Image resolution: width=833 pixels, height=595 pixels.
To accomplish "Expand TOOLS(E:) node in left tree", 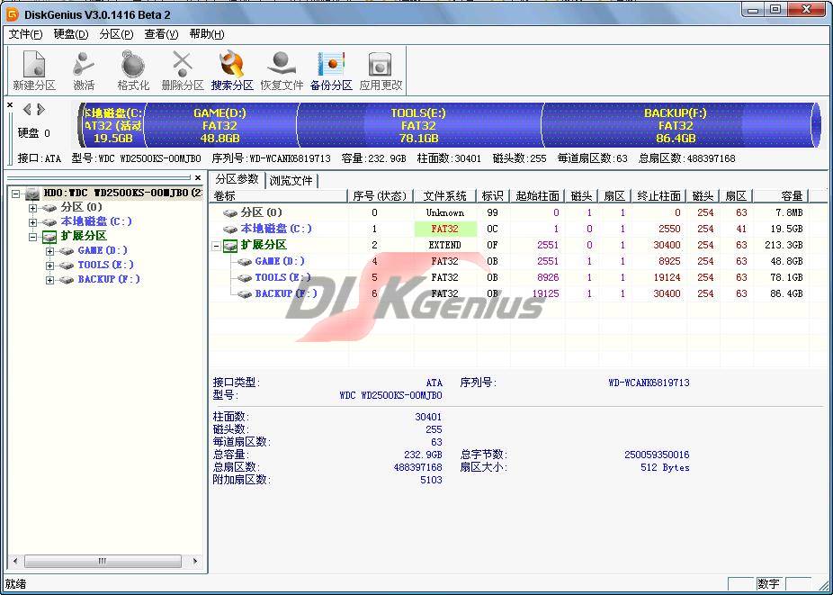I will click(50, 266).
